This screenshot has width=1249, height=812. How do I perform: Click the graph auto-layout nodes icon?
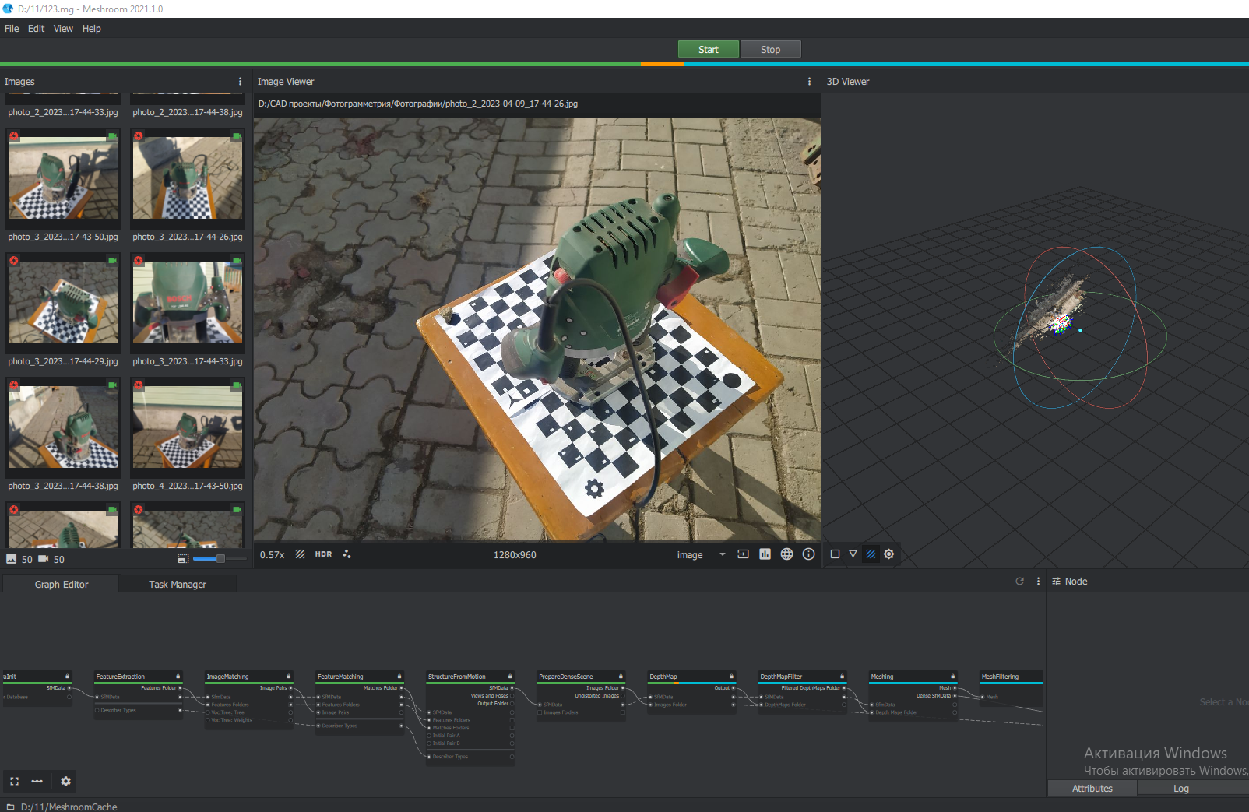click(x=37, y=781)
